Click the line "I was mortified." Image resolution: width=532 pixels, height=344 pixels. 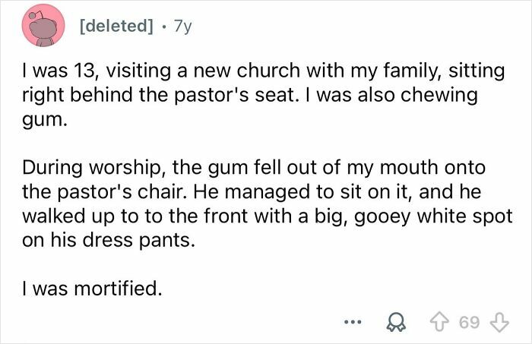pyautogui.click(x=89, y=287)
